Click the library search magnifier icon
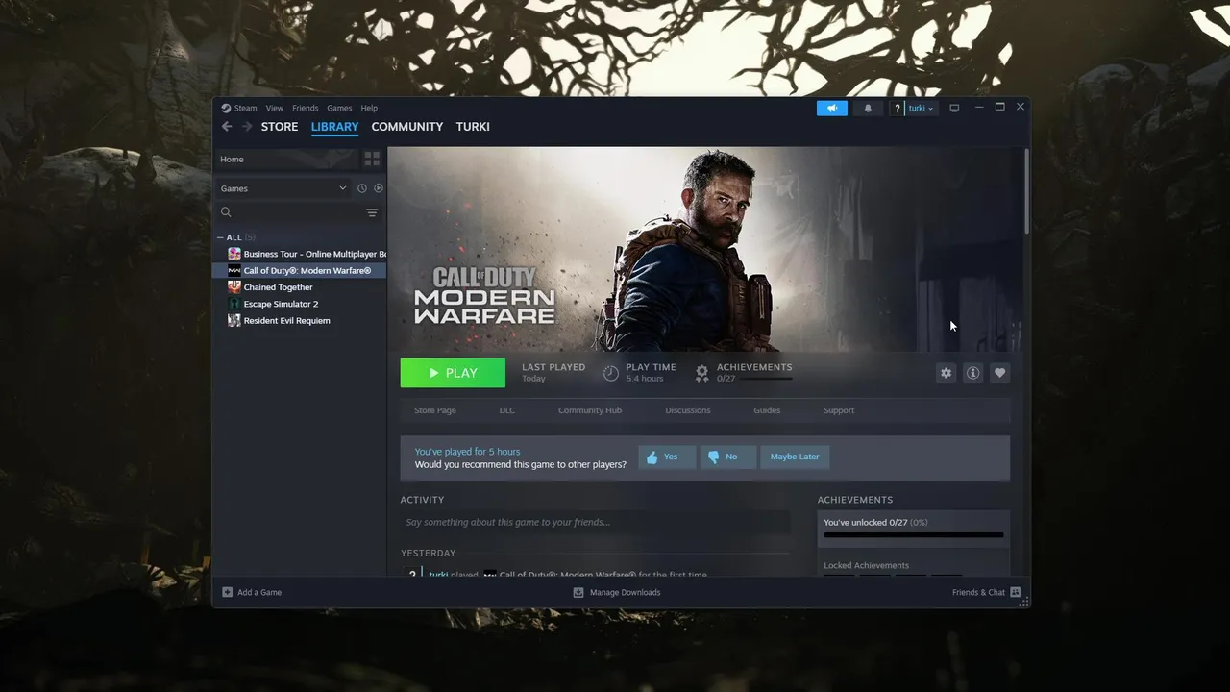Viewport: 1230px width, 692px height. [x=227, y=212]
